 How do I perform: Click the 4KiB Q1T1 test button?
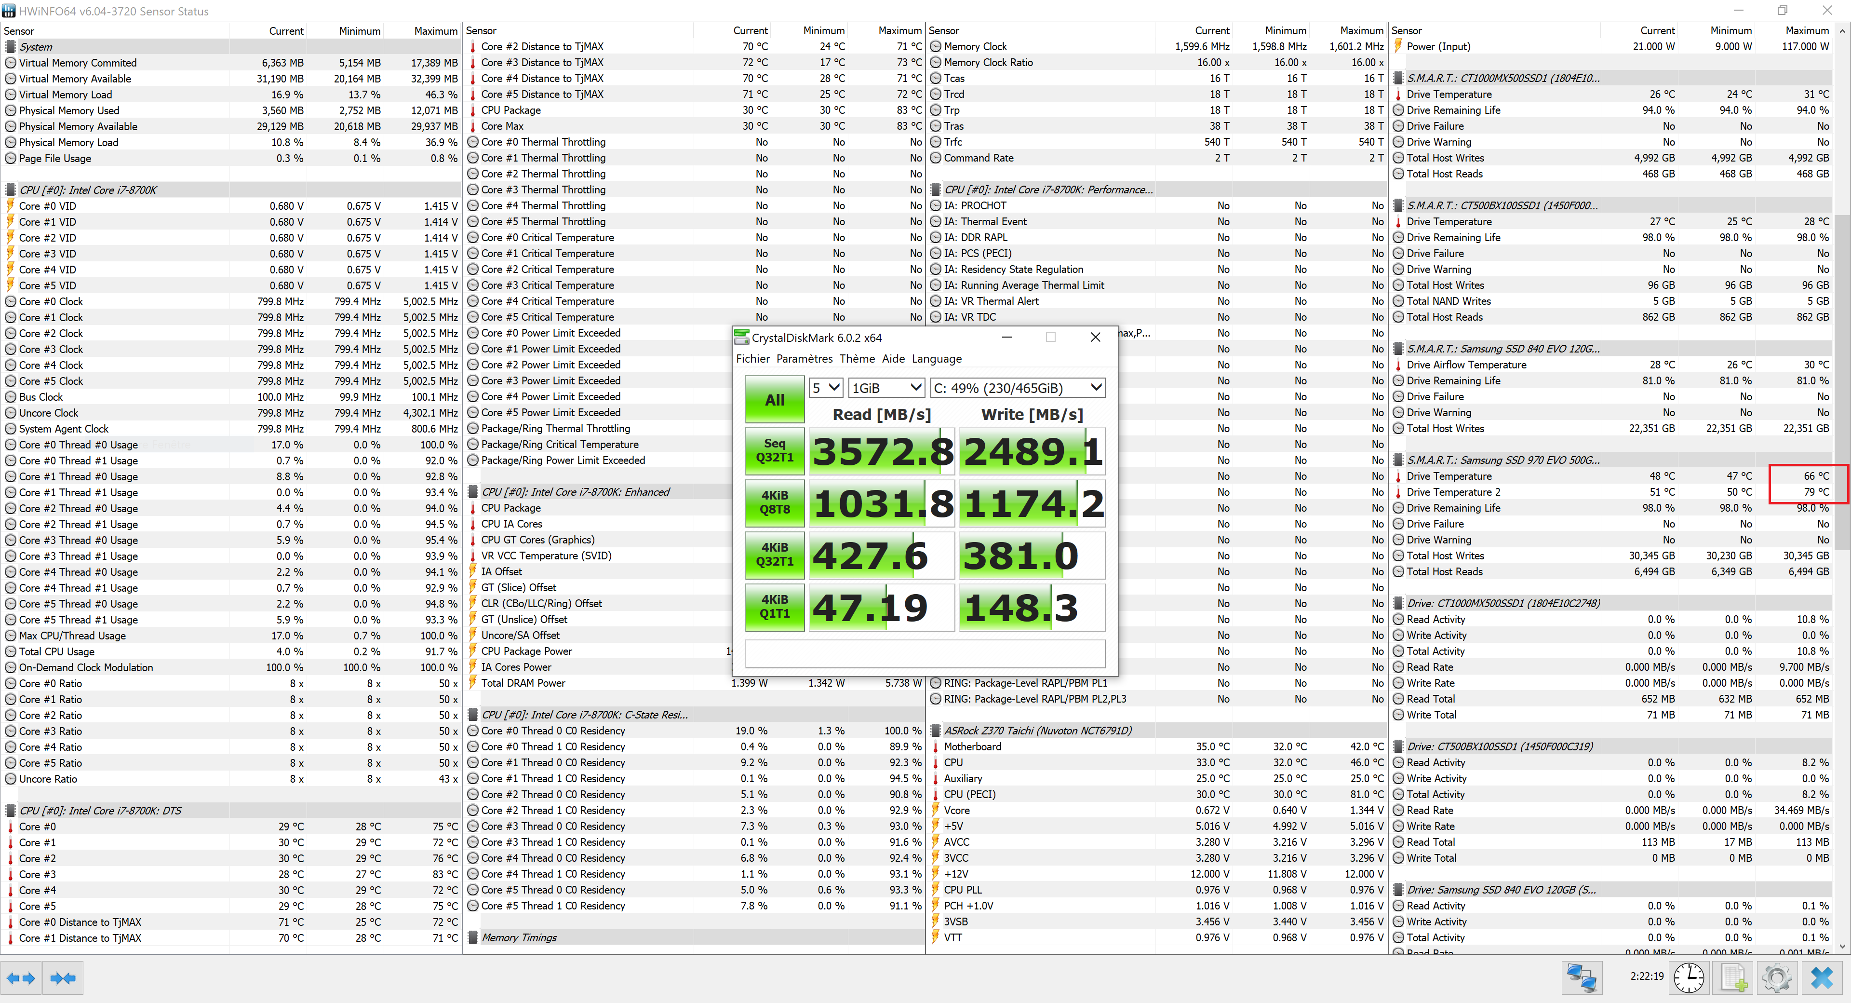[x=775, y=607]
